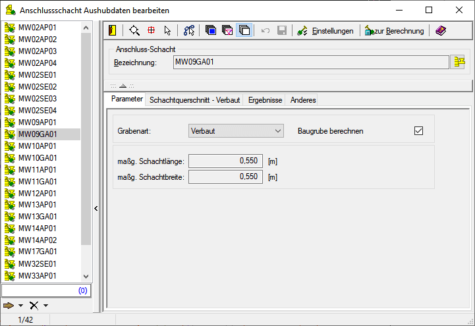The height and width of the screenshot is (326, 475).
Task: Click the Einstellungen button
Action: point(325,30)
